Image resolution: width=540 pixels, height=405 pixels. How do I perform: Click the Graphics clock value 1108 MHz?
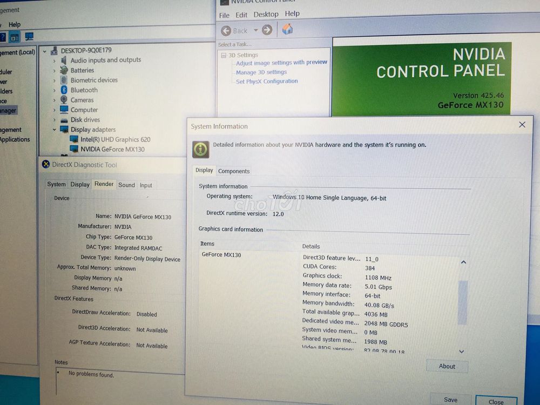pos(378,278)
